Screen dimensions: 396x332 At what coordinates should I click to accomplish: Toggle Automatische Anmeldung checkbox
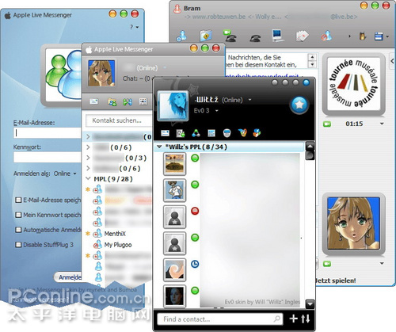click(x=18, y=230)
